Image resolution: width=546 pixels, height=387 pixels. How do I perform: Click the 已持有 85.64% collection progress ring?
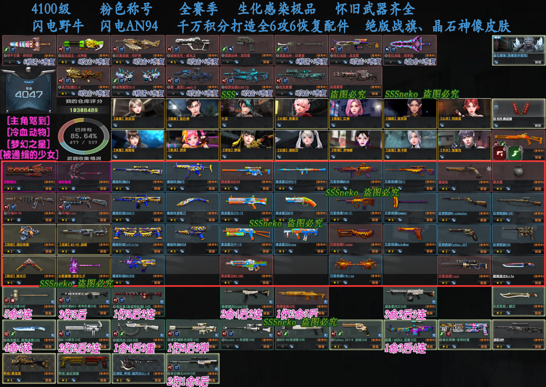(83, 136)
